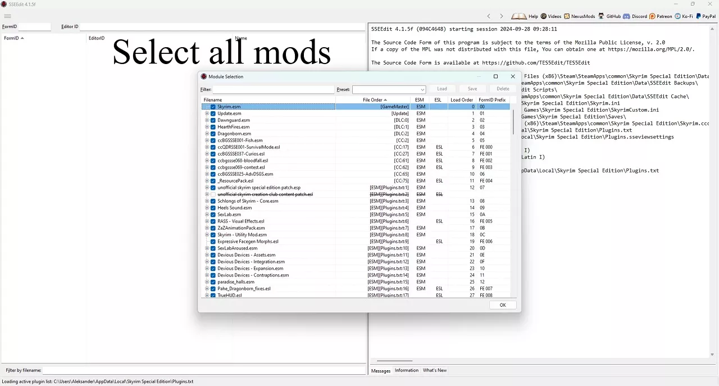Screen dimensions: 719x386
Task: Toggle the Expressive Facegen Morphs.esl checkbox
Action: click(x=213, y=242)
